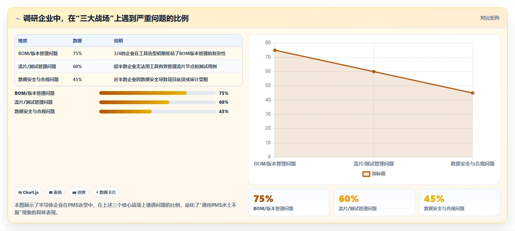Select the Chart.js tag chip
The width and height of the screenshot is (515, 231).
[29, 192]
